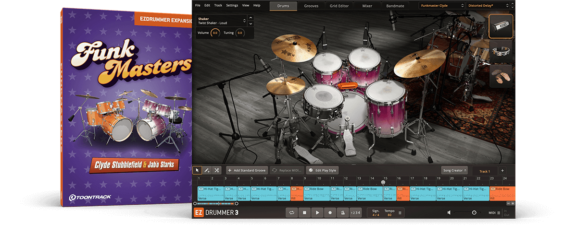This screenshot has height=234, width=577.
Task: Select the pencil draw tool
Action: [x=207, y=170]
